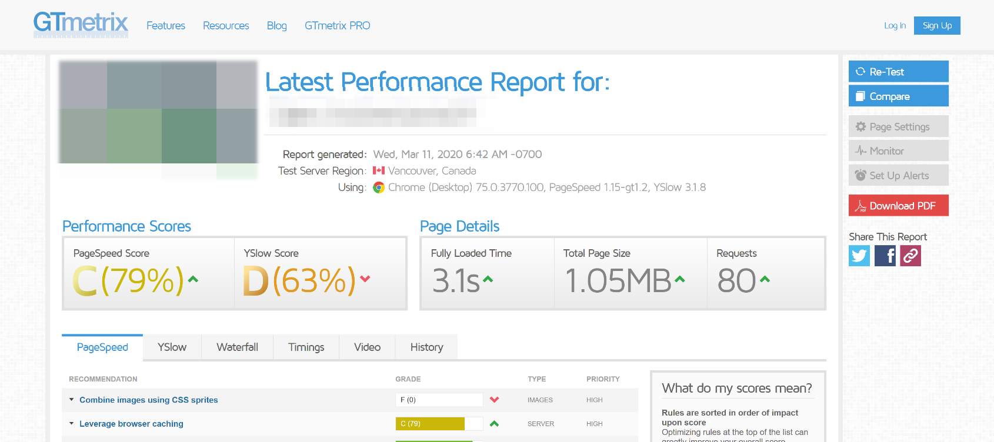Sort by TYPE column header
Viewport: 994px width, 442px height.
pos(536,379)
